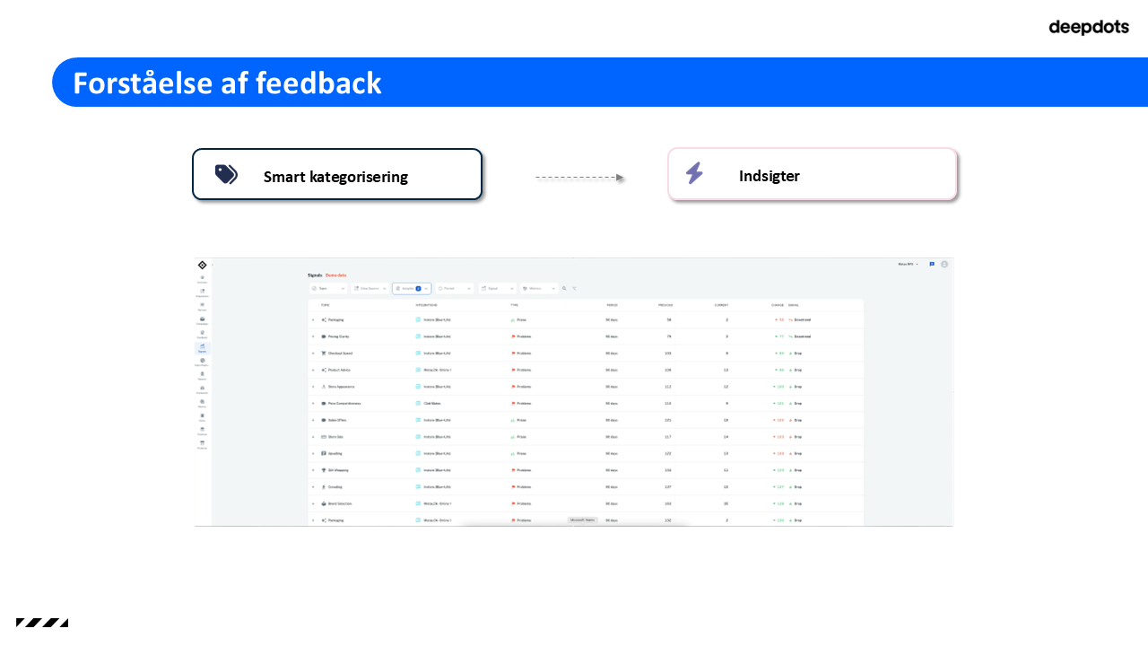This screenshot has height=646, width=1148.
Task: Click the diamond app logo in the sidebar
Action: [x=202, y=265]
